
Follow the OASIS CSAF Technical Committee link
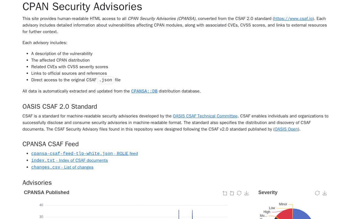click(205, 116)
